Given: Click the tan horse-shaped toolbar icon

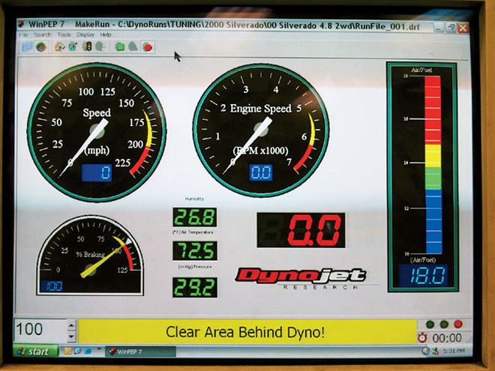Looking at the screenshot, I should tap(59, 47).
